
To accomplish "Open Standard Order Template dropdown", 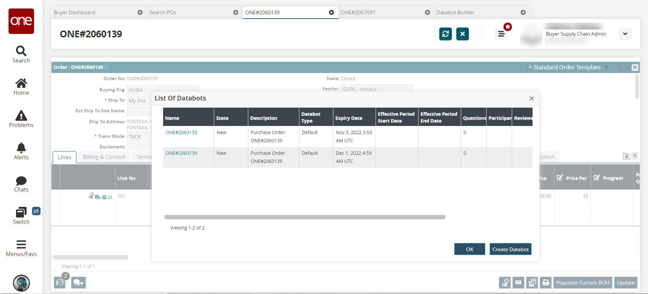I will 606,67.
